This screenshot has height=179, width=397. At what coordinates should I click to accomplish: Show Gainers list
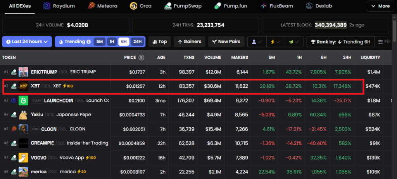[x=190, y=42]
